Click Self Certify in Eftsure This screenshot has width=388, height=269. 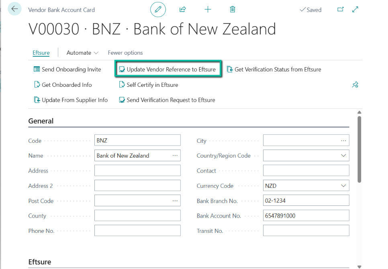(149, 85)
